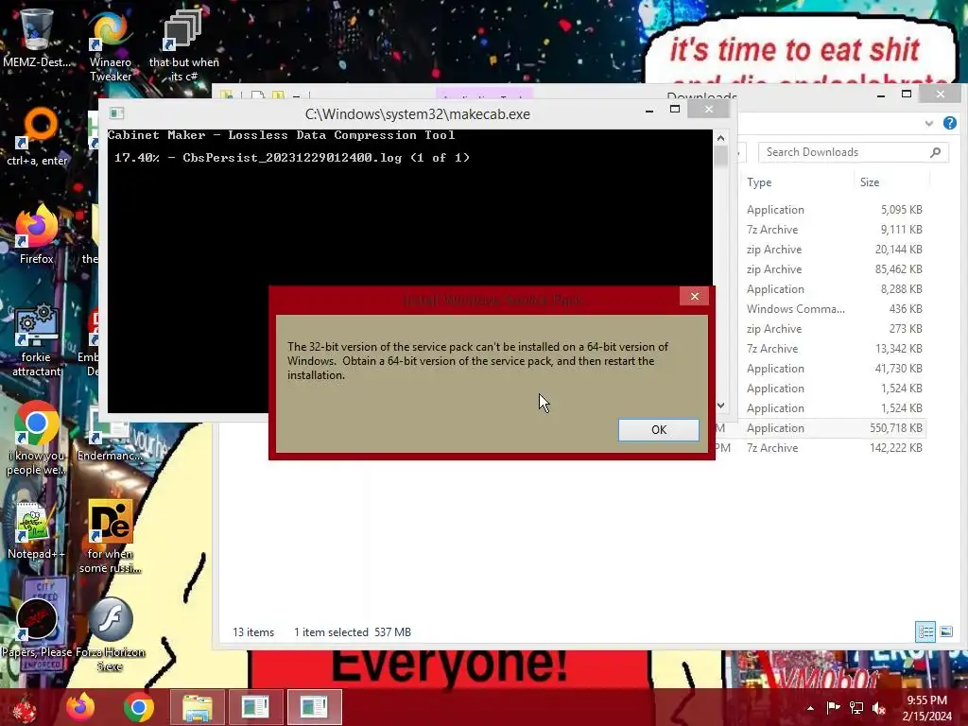Image resolution: width=968 pixels, height=726 pixels.
Task: Show hidden tray icons arrow
Action: (x=810, y=708)
